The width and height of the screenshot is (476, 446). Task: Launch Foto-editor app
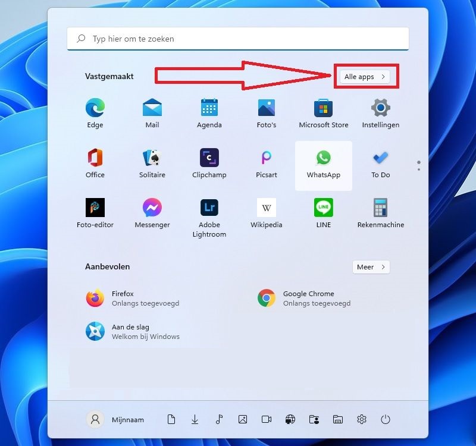tap(95, 213)
